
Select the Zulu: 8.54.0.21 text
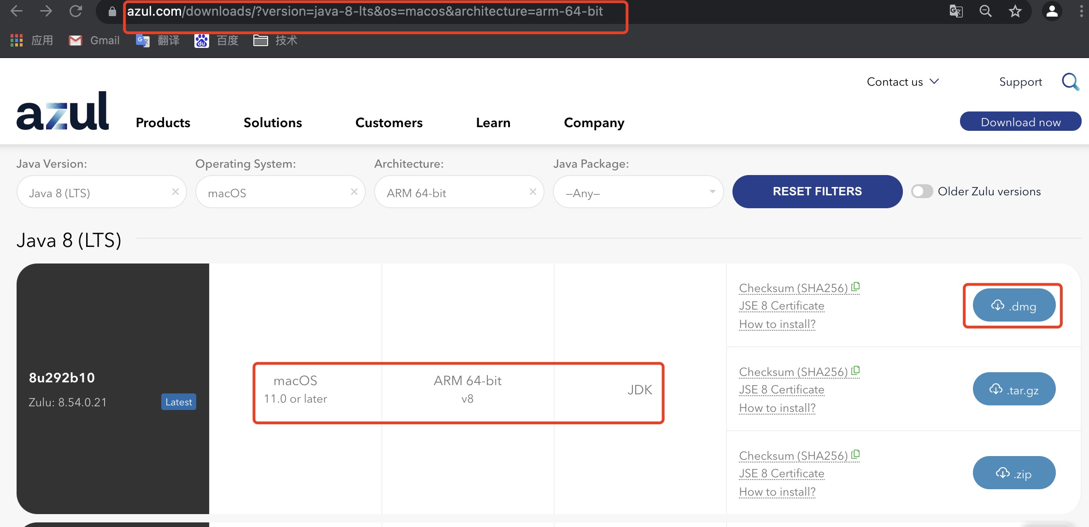coord(68,402)
